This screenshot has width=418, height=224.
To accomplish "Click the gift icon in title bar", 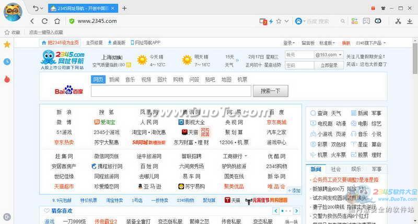I will coord(373,8).
